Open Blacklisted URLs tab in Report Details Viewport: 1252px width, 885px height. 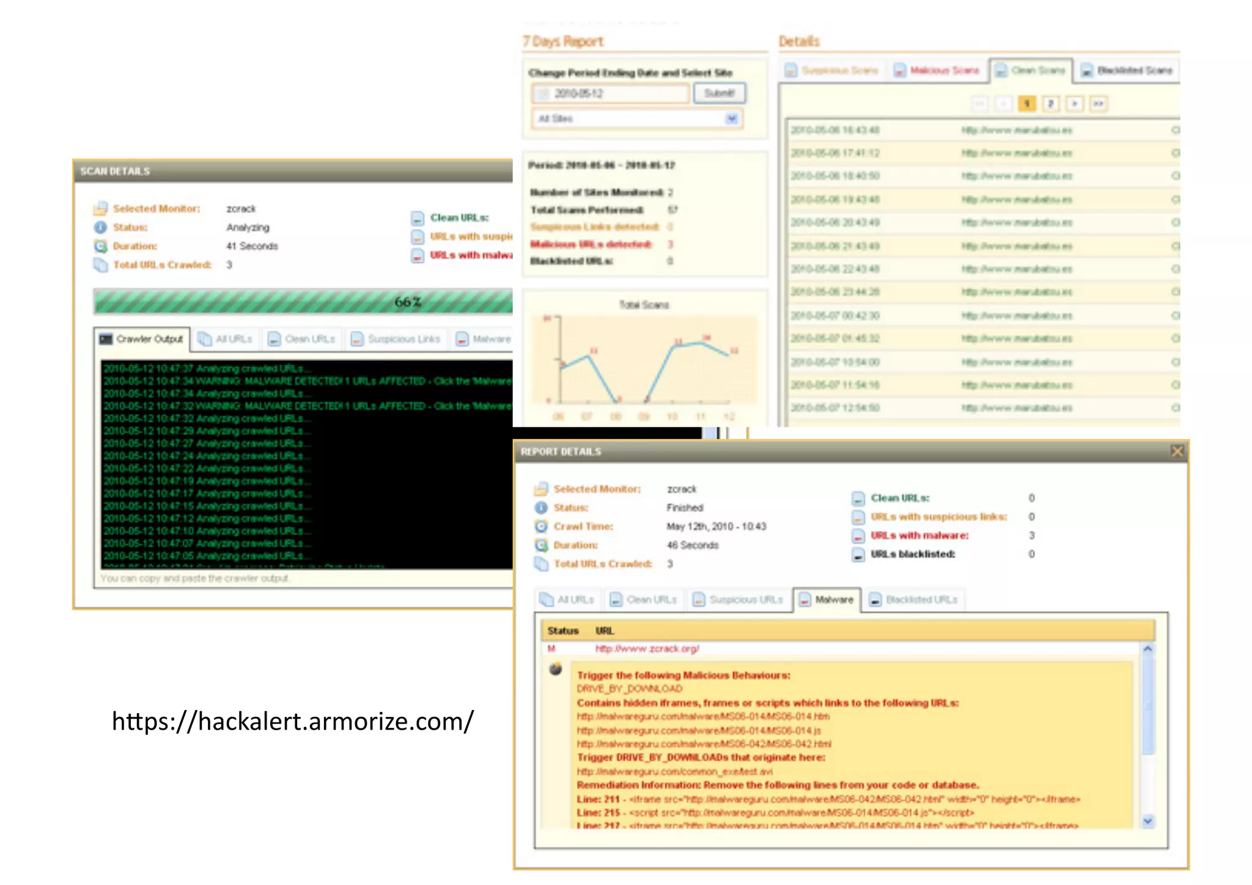pyautogui.click(x=914, y=599)
